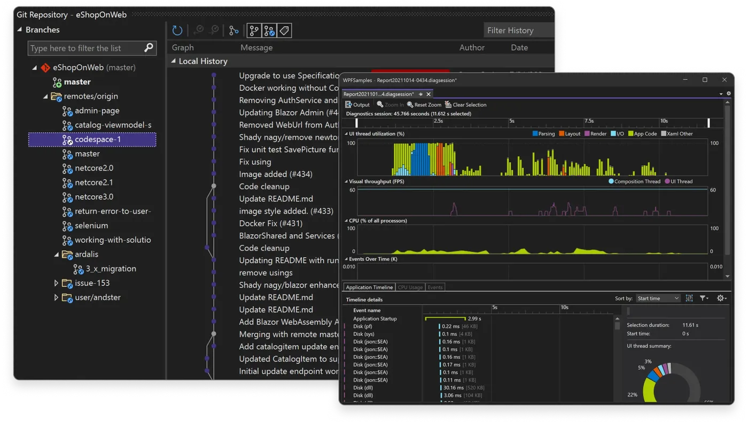Click the branch graph layout icon
The width and height of the screenshot is (748, 422).
pos(233,30)
